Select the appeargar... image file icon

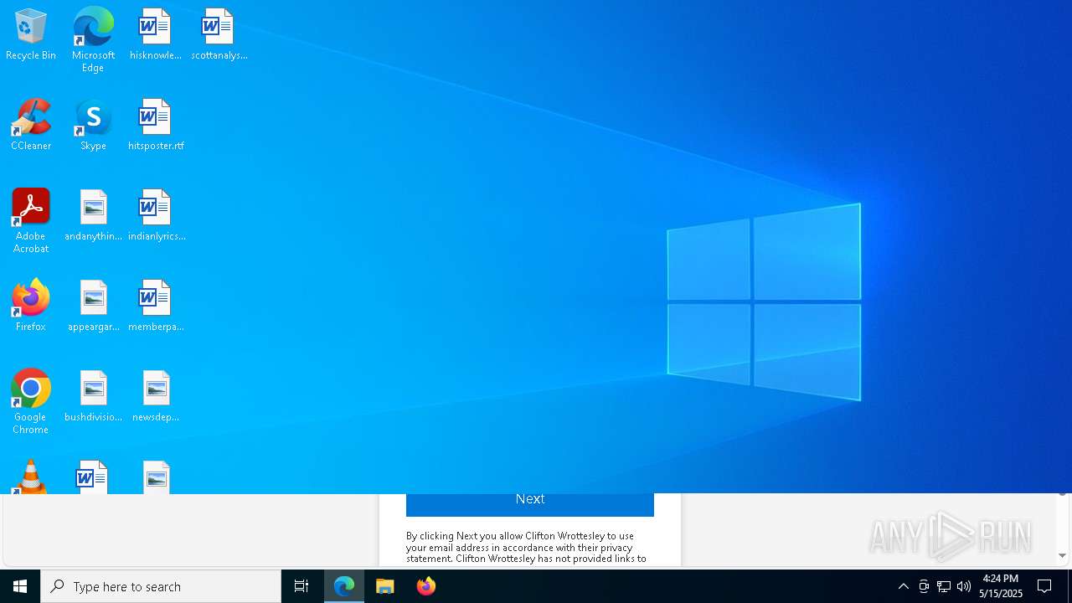click(93, 305)
